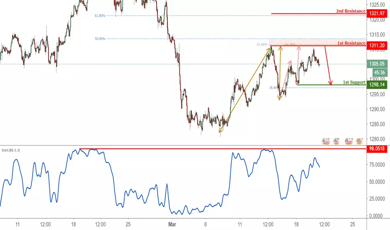
Task: Click the 50.0000 stochastic axis label
Action: (377, 182)
